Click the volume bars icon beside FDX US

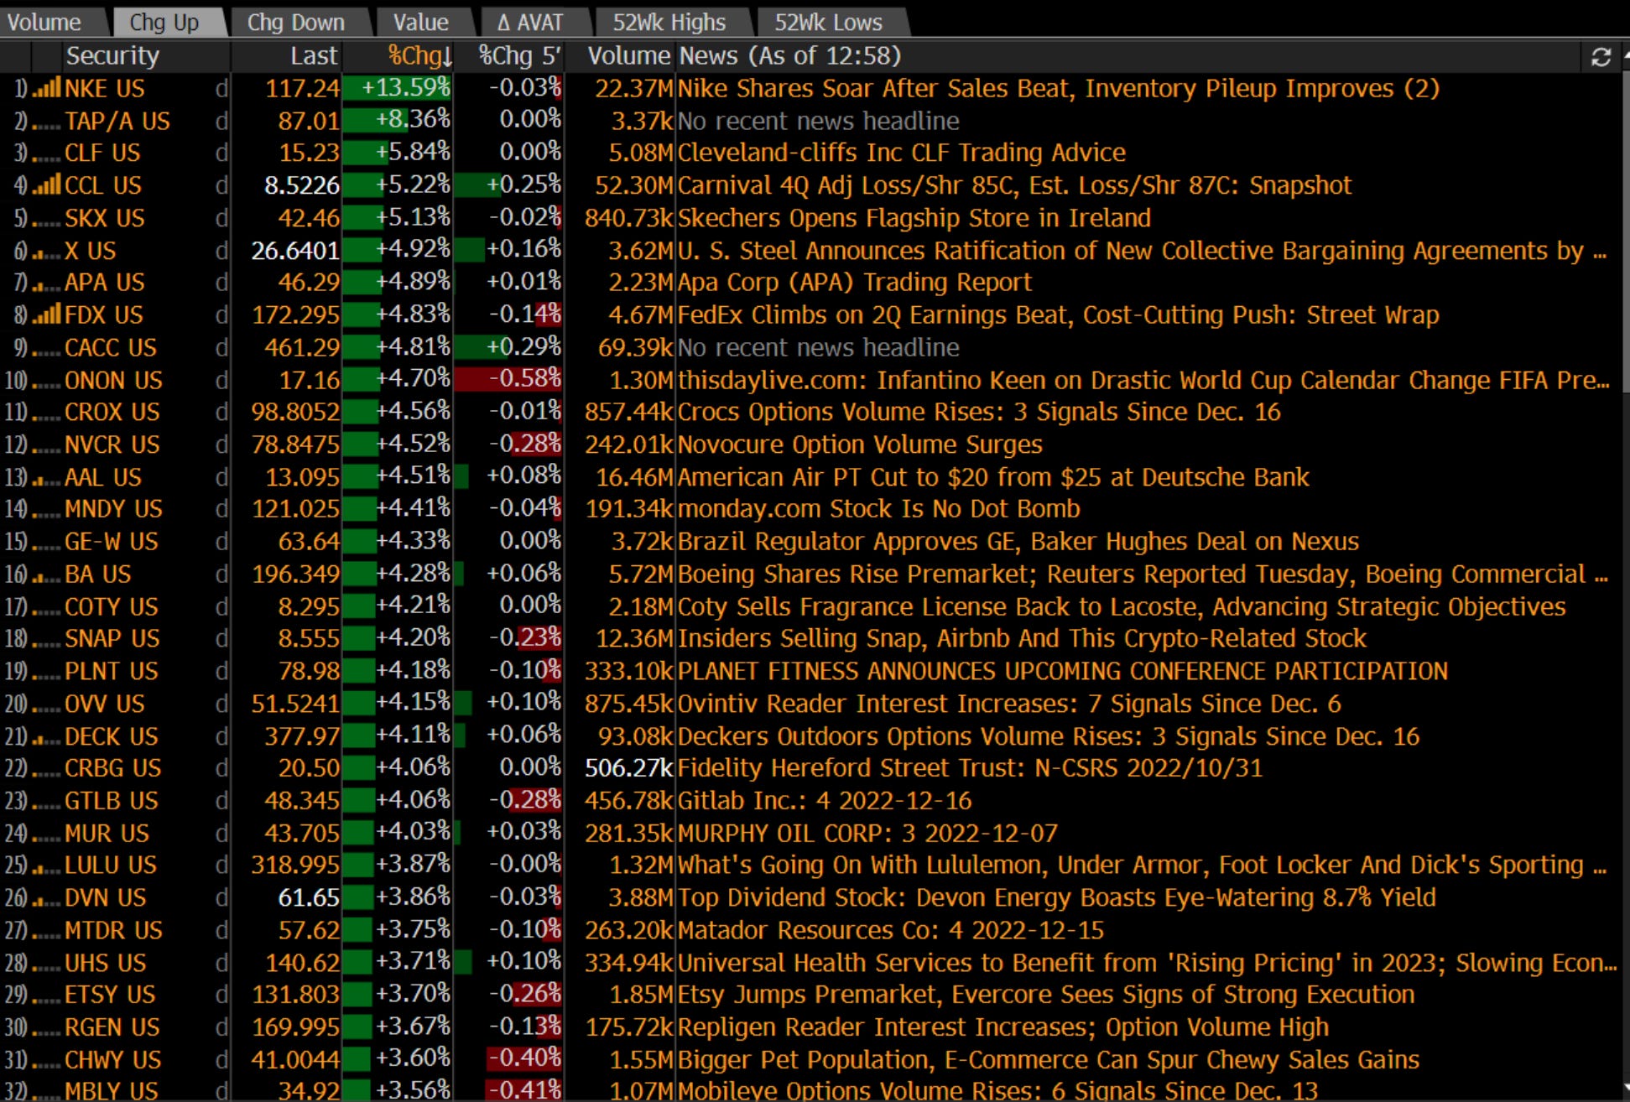tap(46, 314)
